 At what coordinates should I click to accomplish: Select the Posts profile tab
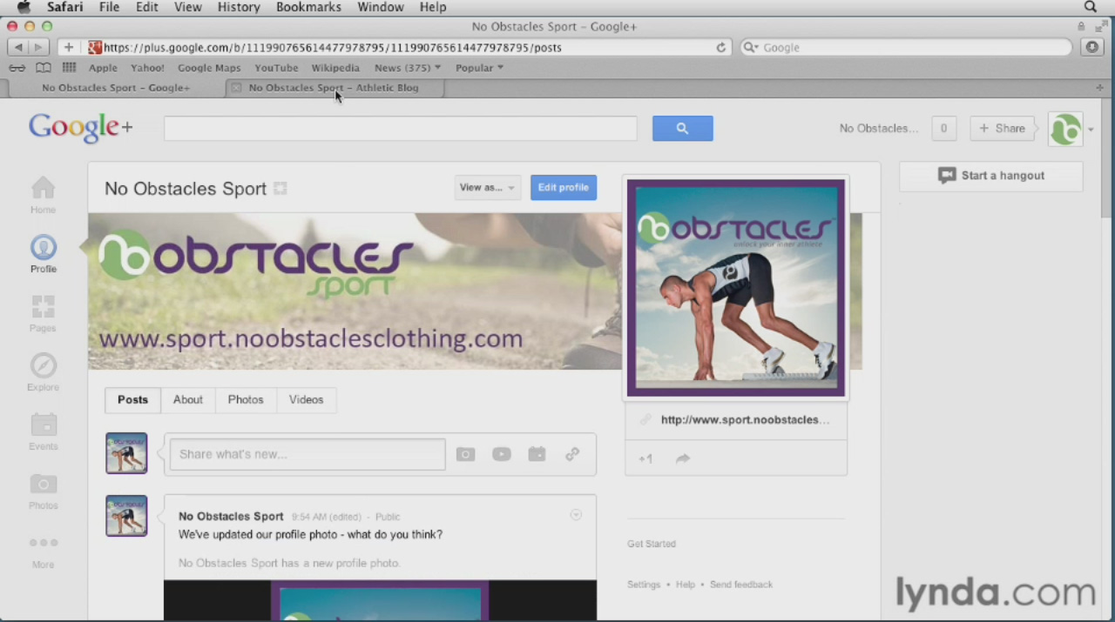pos(132,399)
